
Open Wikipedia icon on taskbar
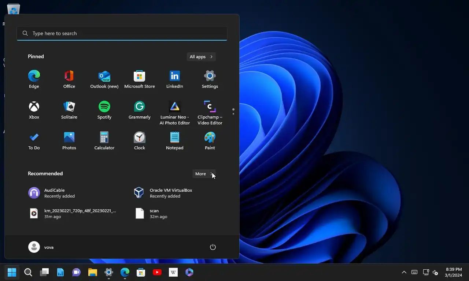point(173,272)
